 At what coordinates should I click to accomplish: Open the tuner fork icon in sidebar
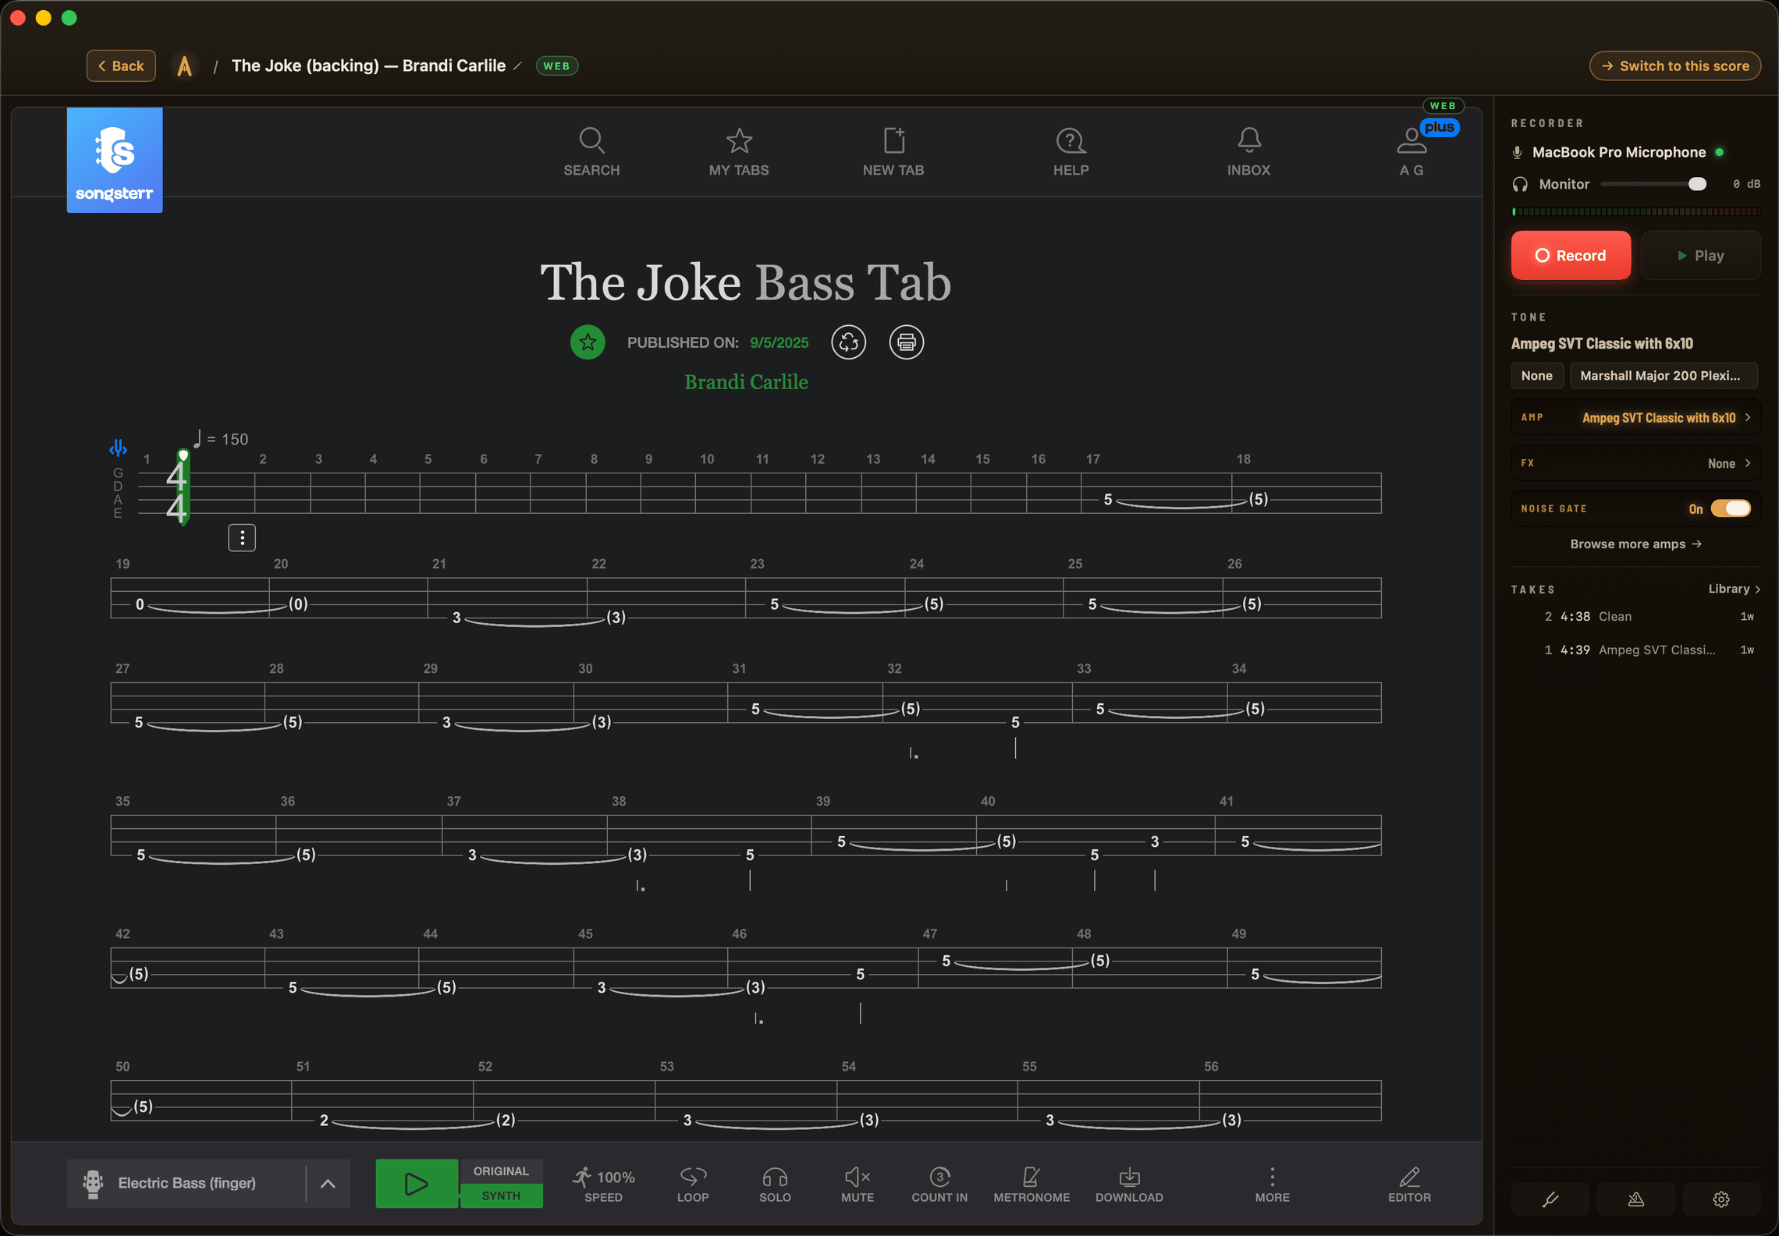(x=1550, y=1199)
